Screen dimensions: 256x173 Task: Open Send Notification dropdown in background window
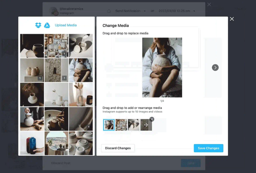(130, 11)
